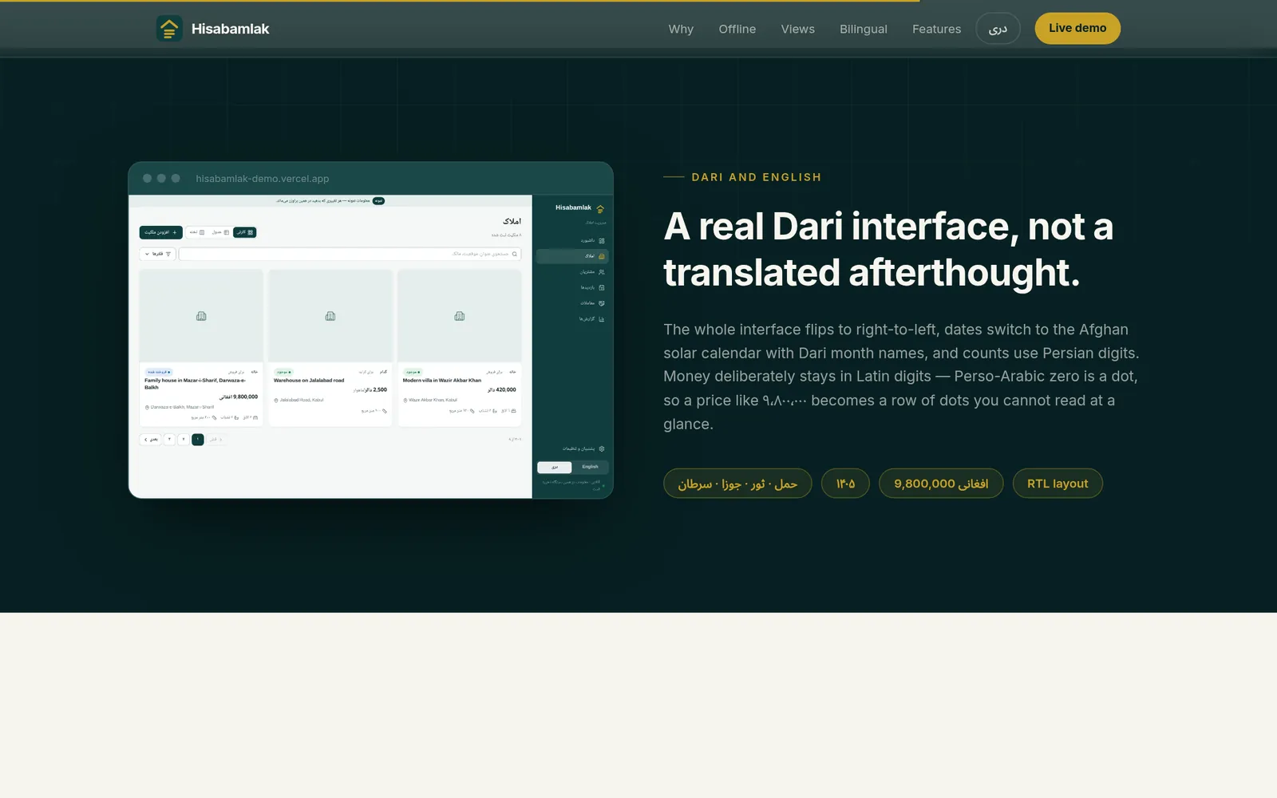
Task: Click the property search field in the demo
Action: coord(350,254)
